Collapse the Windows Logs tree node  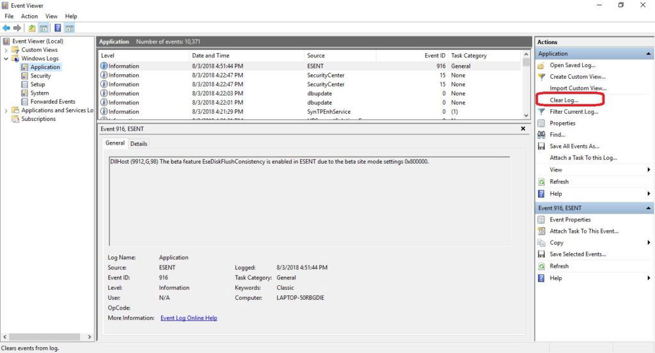[6, 58]
